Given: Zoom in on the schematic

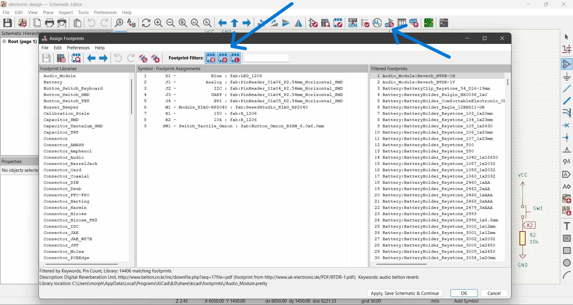Looking at the screenshot, I should pyautogui.click(x=158, y=23).
